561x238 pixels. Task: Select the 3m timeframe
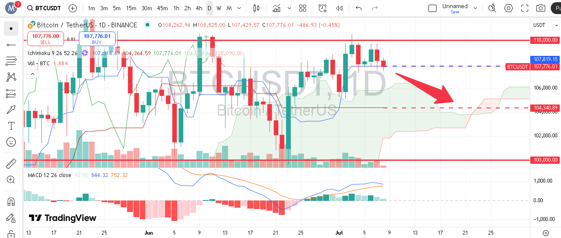104,8
